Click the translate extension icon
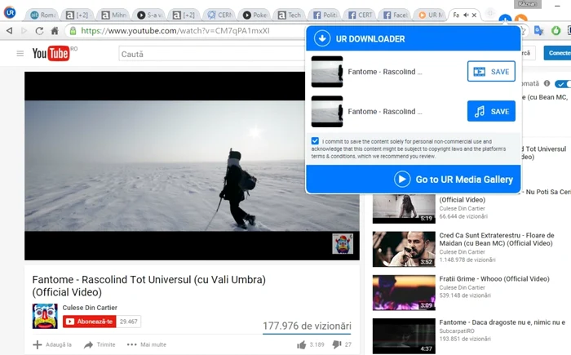Image resolution: width=571 pixels, height=355 pixels. [538, 31]
